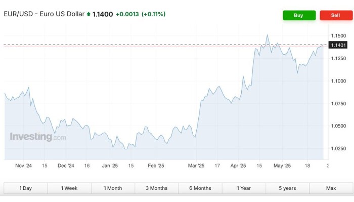
Task: Select the 5 years timeframe
Action: tap(287, 188)
